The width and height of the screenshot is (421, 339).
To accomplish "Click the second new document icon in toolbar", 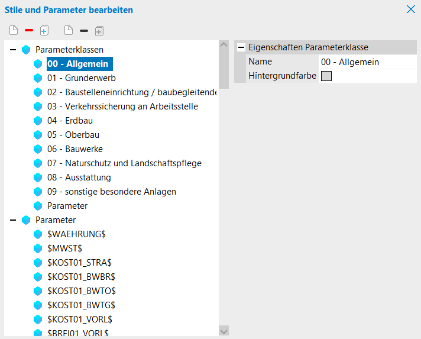I will (x=69, y=30).
